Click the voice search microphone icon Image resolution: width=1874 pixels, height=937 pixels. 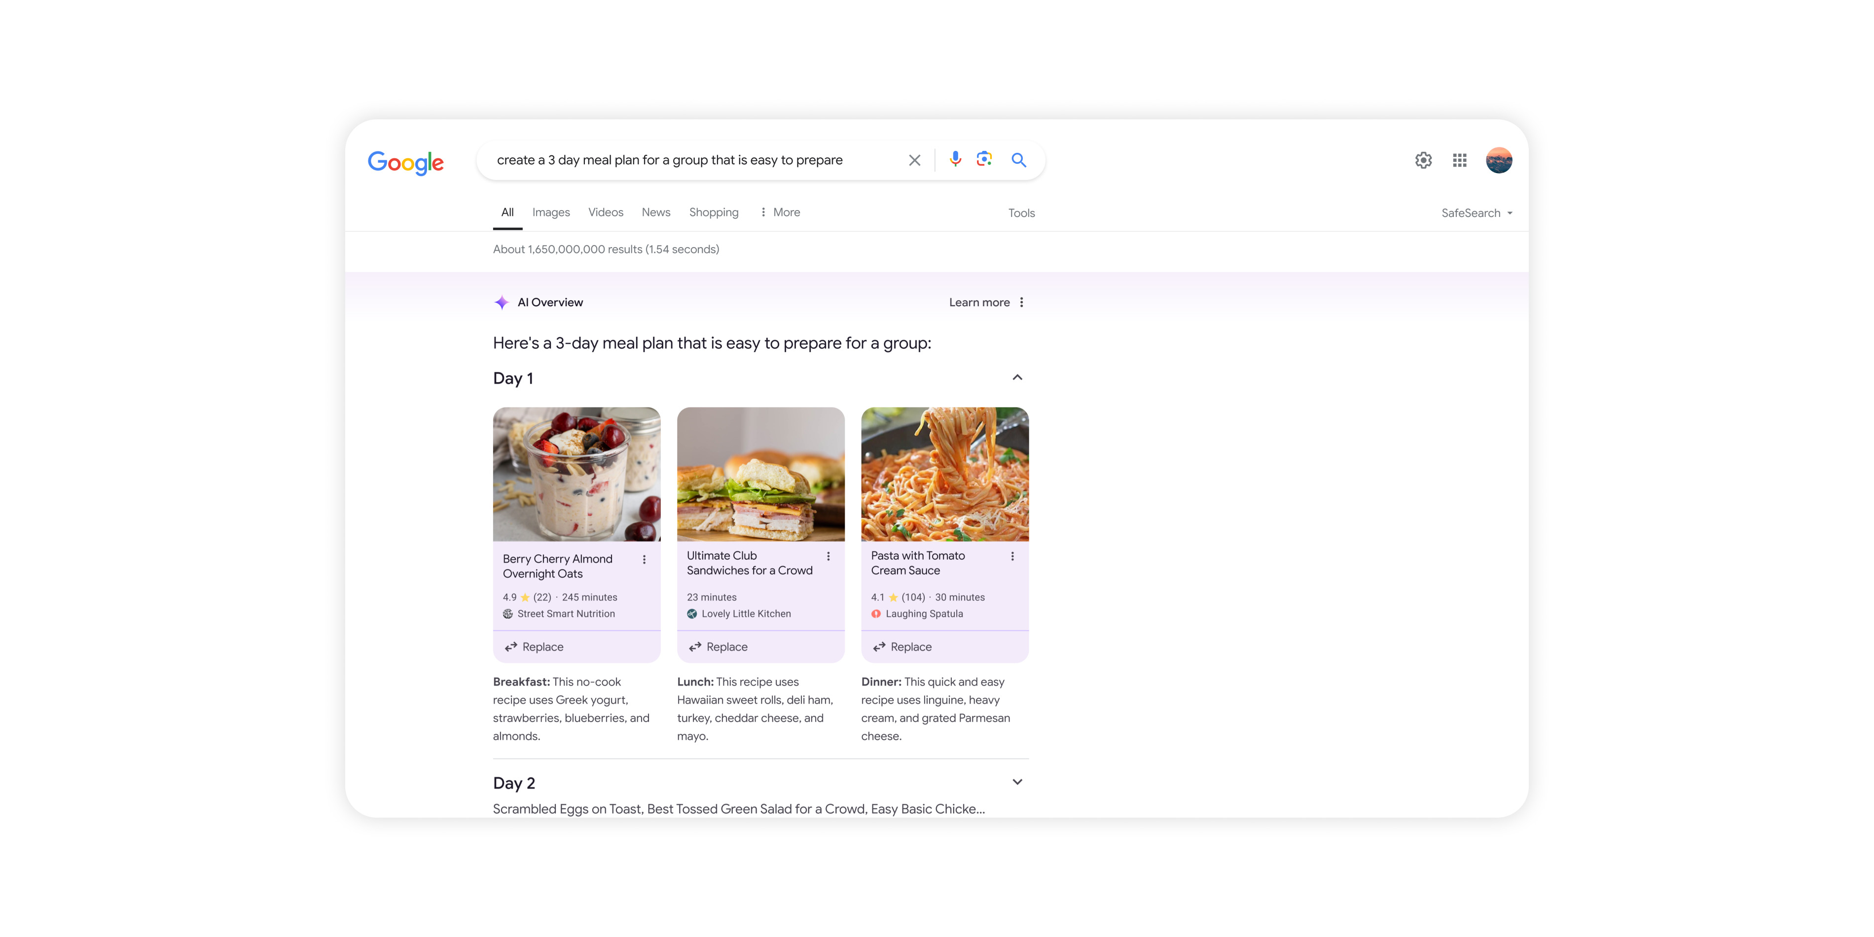pyautogui.click(x=955, y=159)
